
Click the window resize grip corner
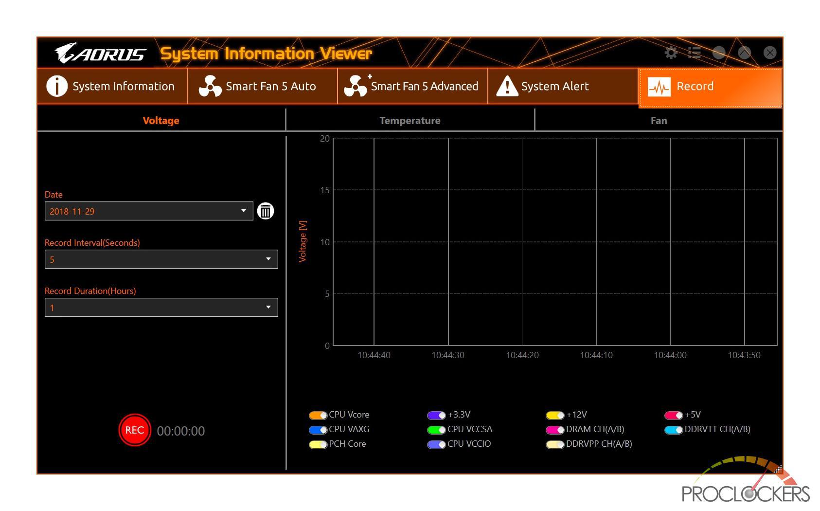point(778,469)
